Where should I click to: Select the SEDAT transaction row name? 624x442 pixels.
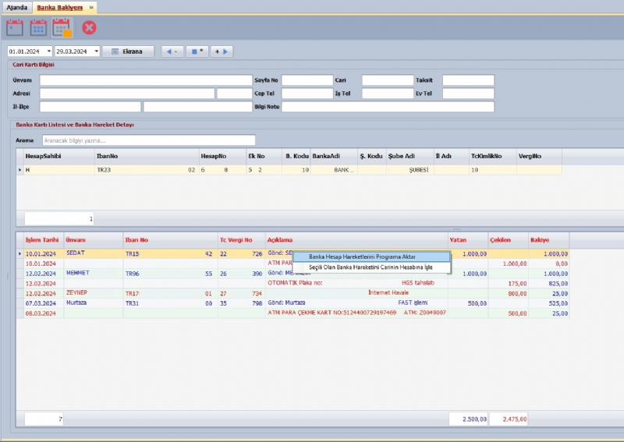76,253
